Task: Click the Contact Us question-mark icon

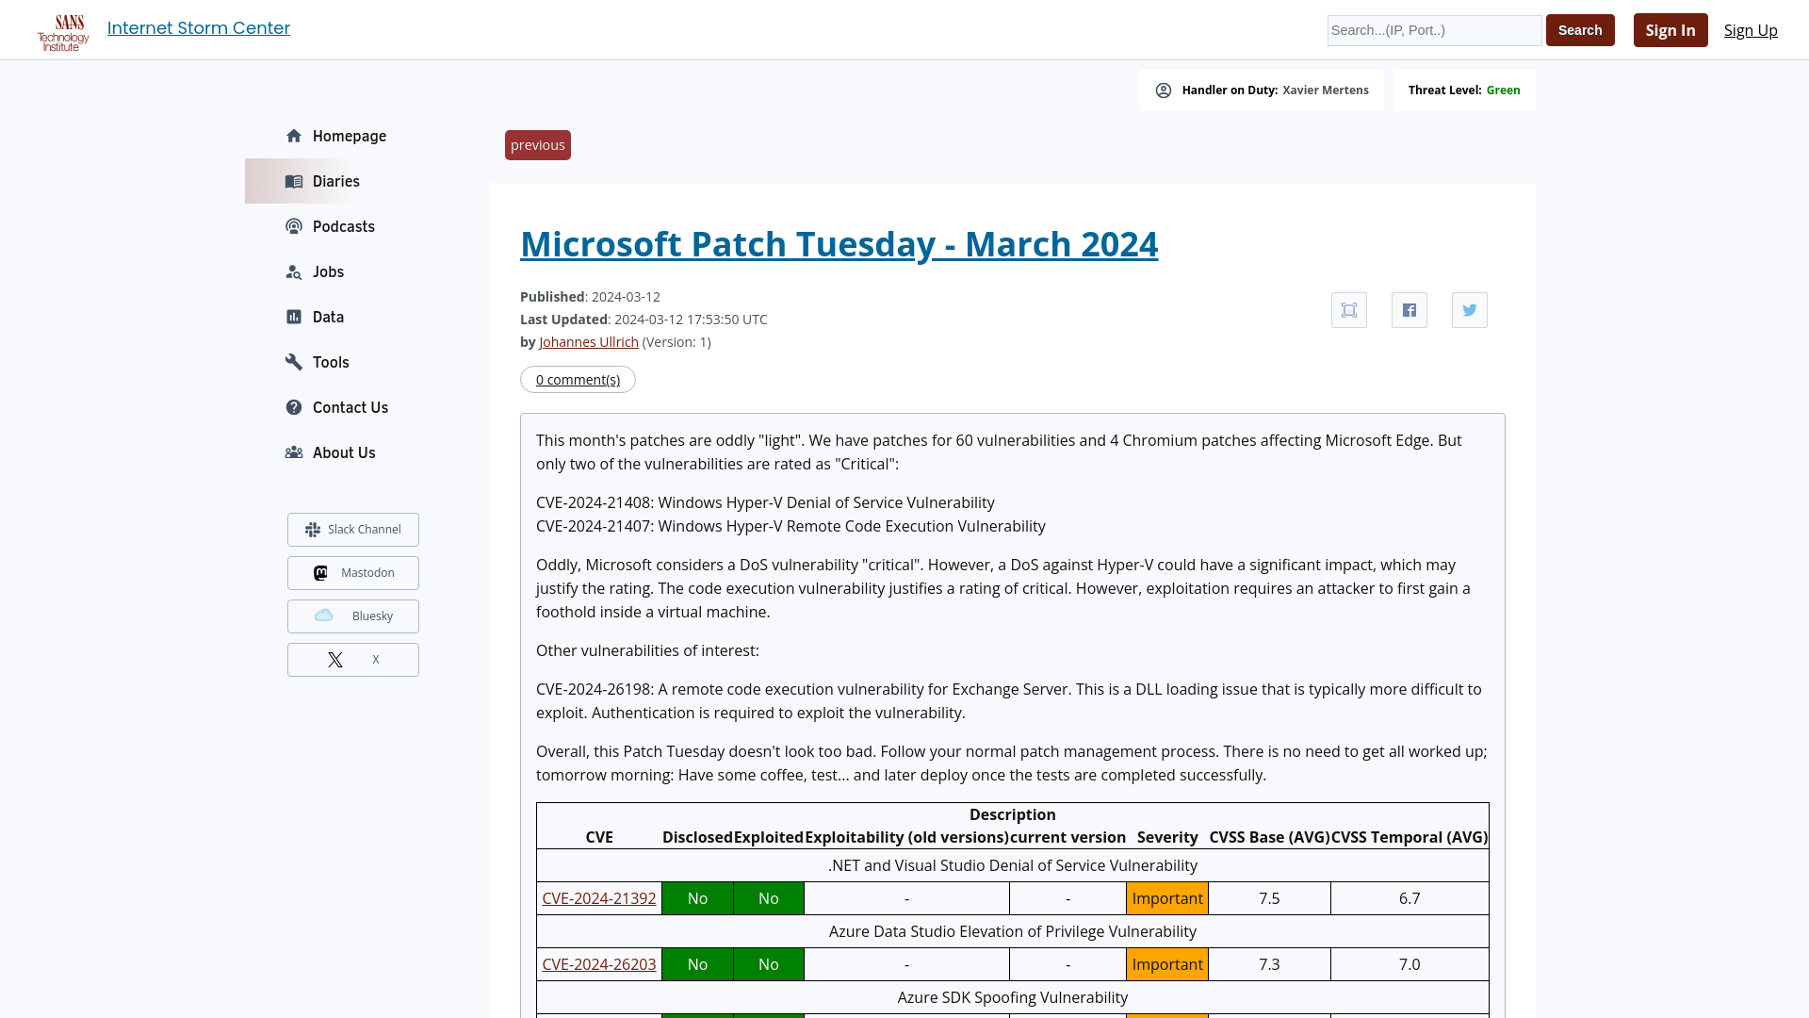Action: click(294, 407)
